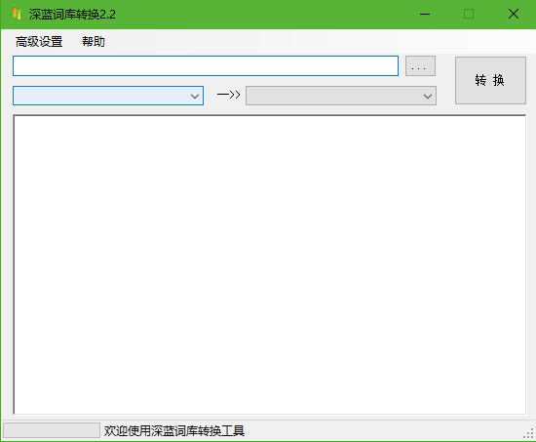Expand the source format chevron arrow
The height and width of the screenshot is (442, 536).
click(x=195, y=97)
